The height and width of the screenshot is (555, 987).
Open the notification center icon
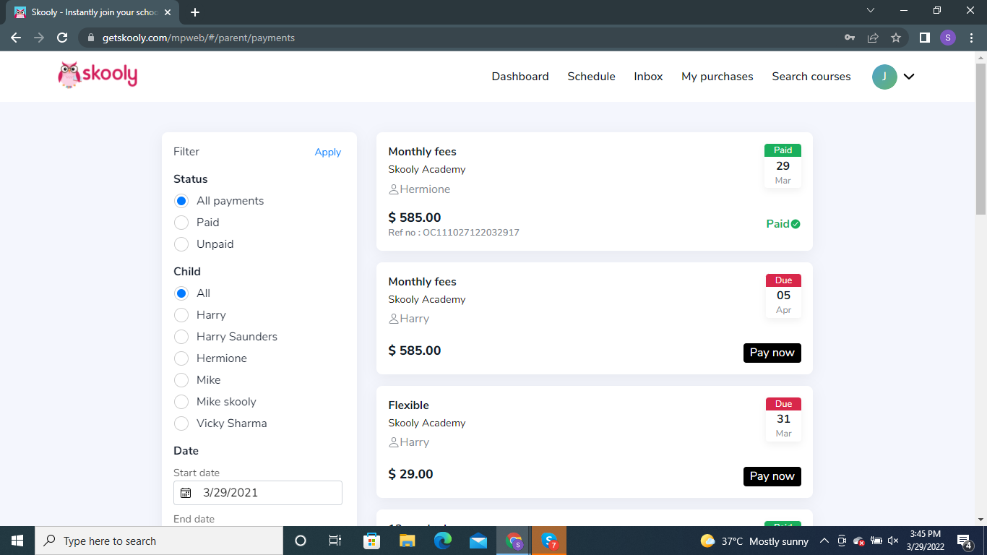click(x=964, y=541)
